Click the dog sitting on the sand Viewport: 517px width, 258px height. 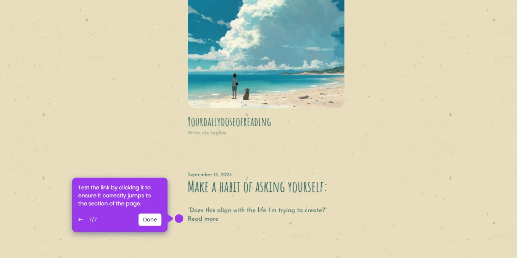pos(246,94)
